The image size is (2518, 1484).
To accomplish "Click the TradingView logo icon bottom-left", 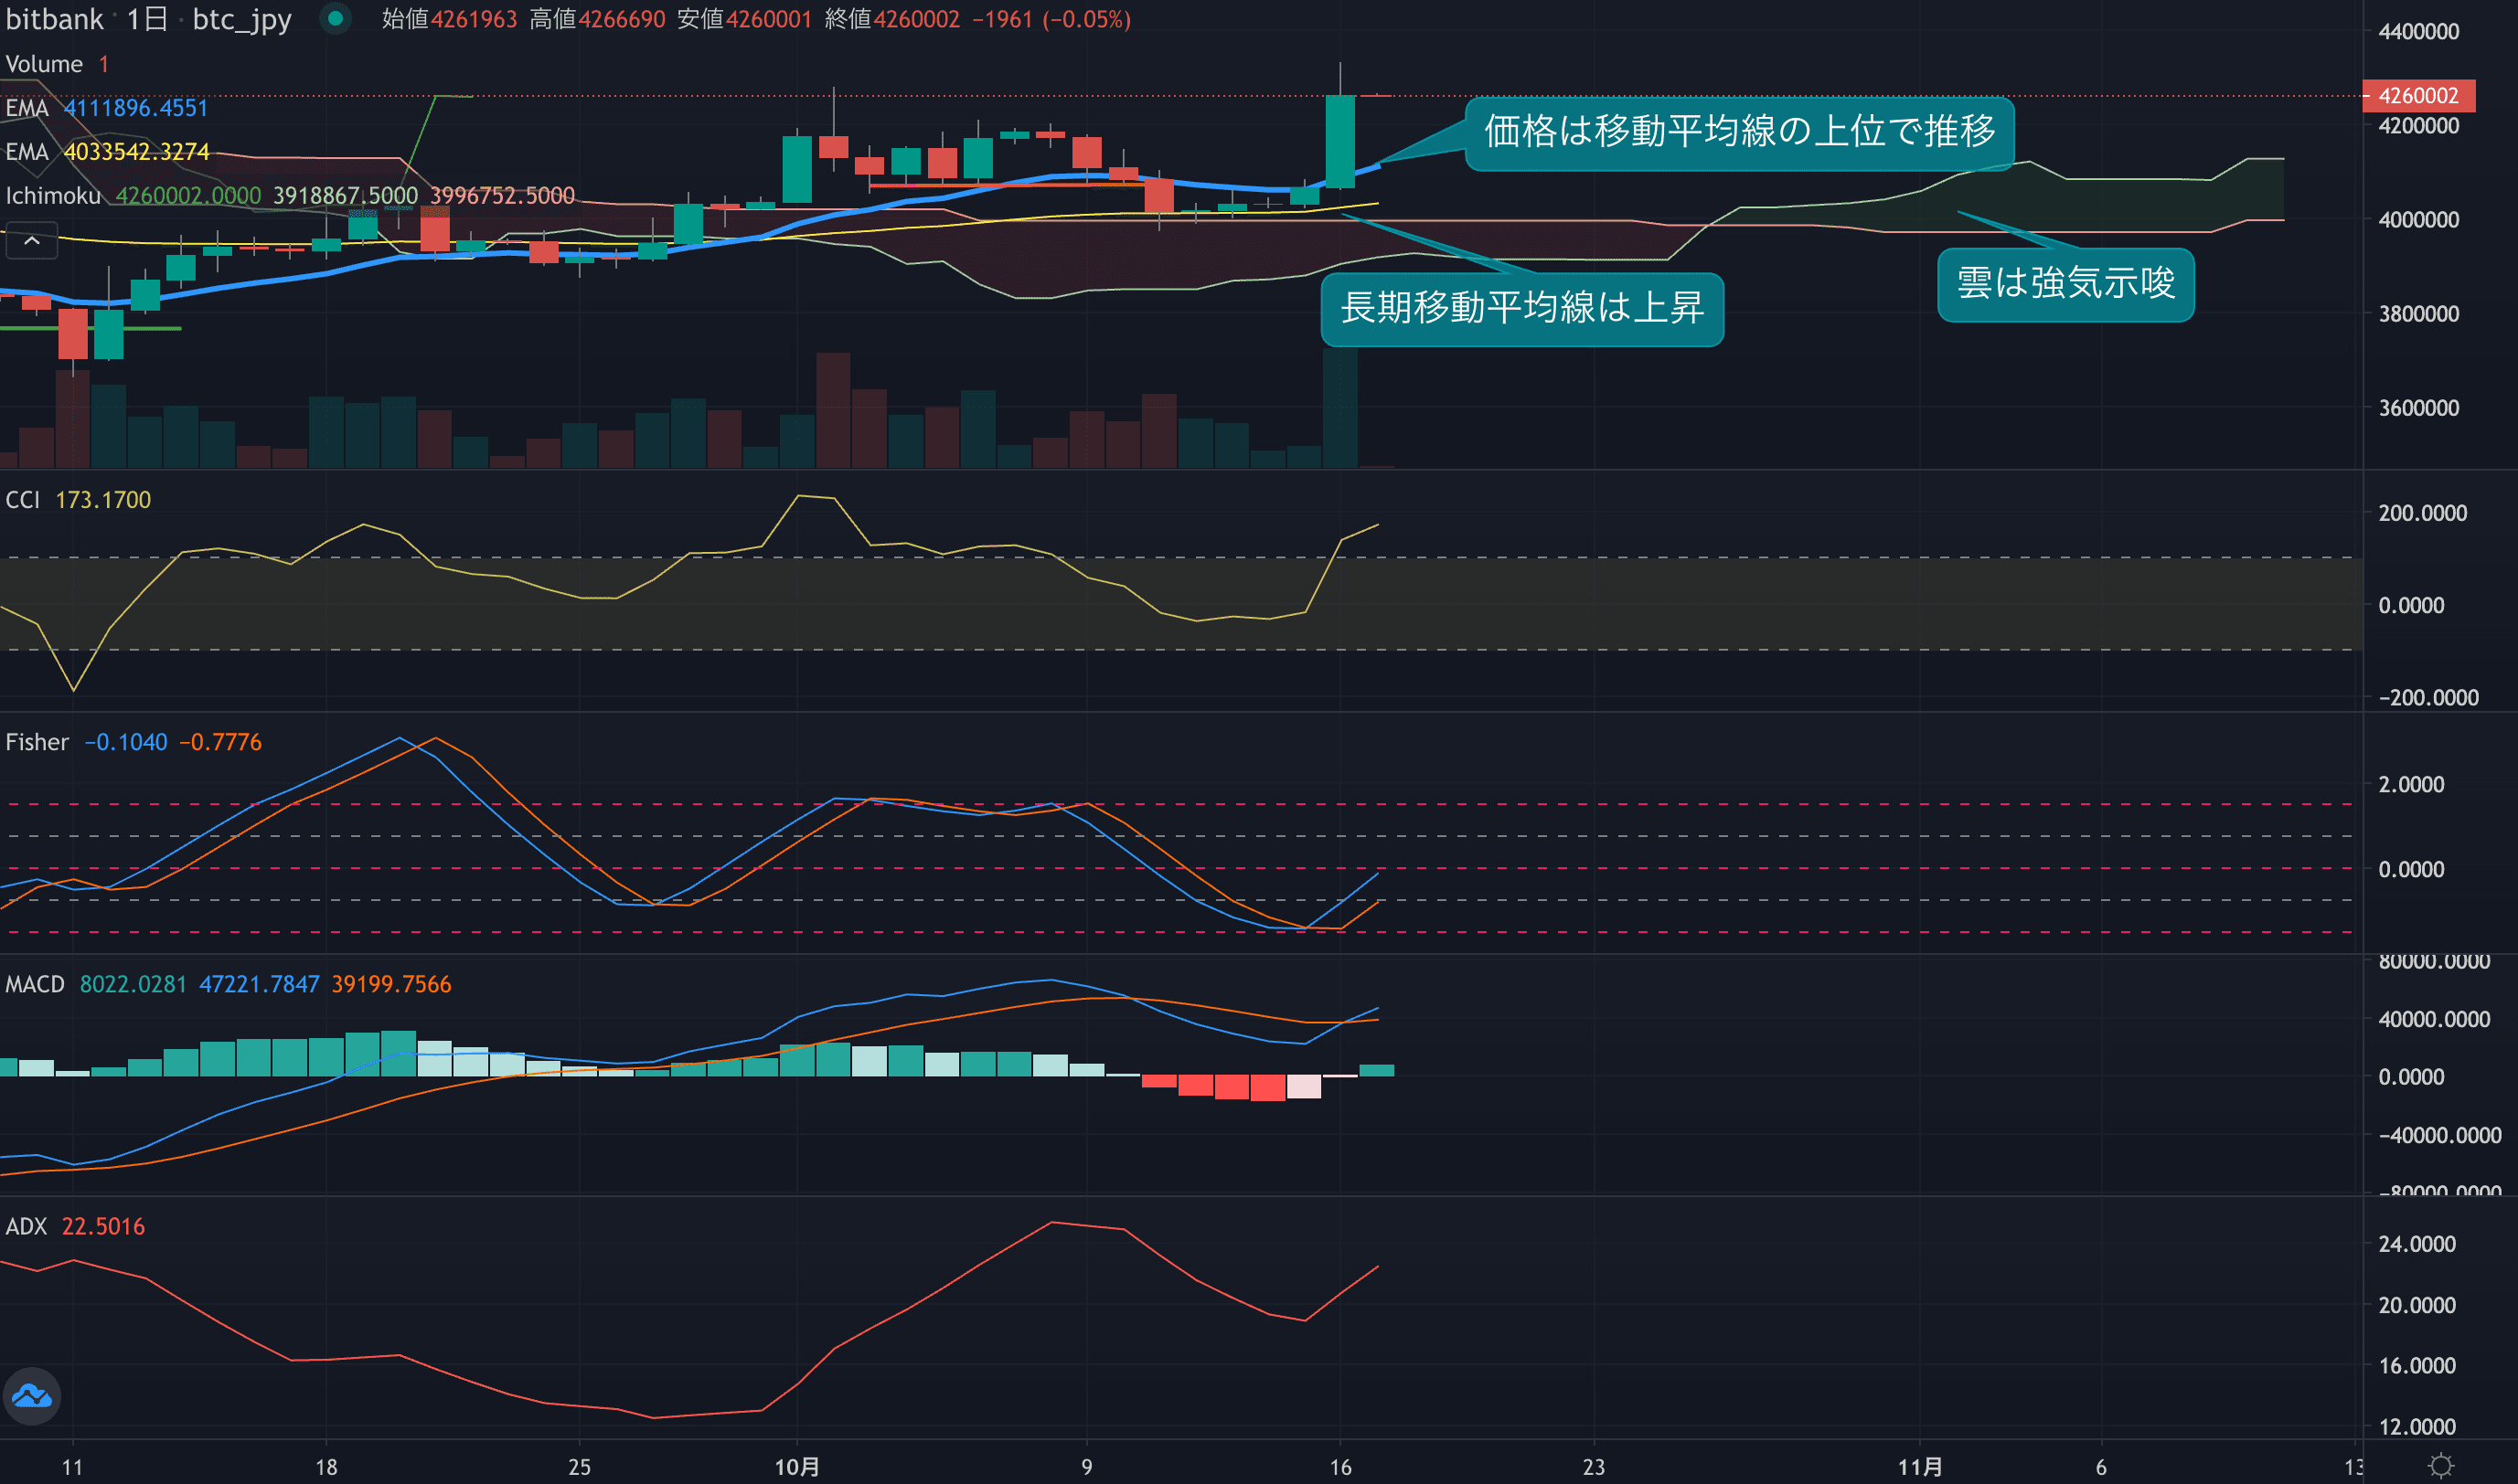I will point(32,1395).
